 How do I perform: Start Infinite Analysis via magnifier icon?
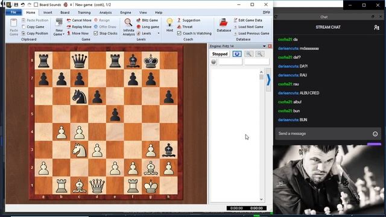(128, 23)
